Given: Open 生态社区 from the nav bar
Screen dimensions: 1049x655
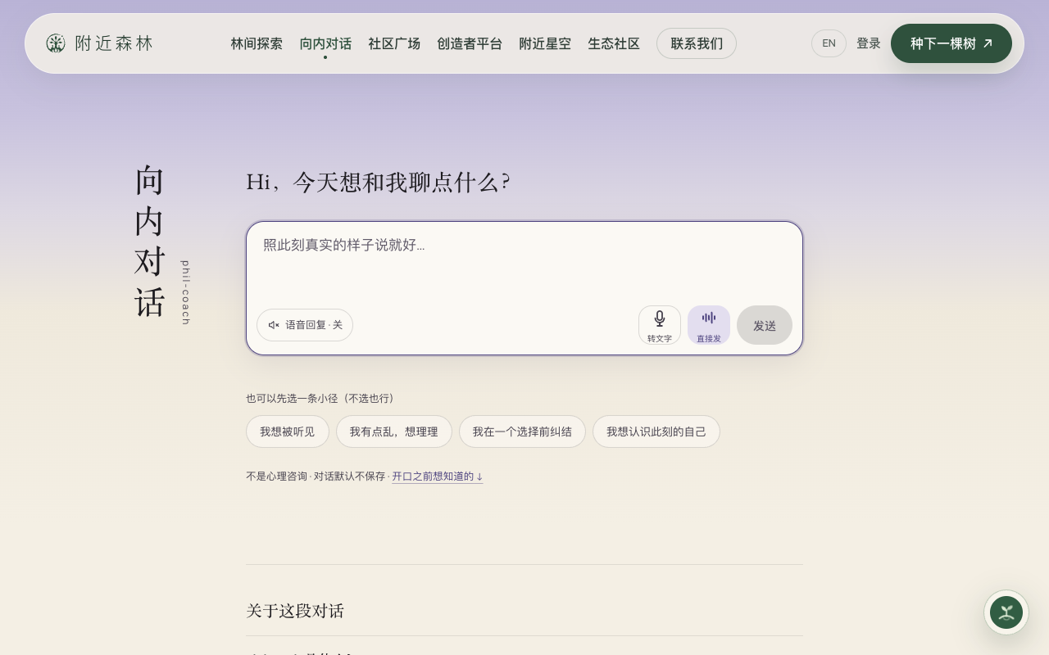Looking at the screenshot, I should click(x=614, y=43).
